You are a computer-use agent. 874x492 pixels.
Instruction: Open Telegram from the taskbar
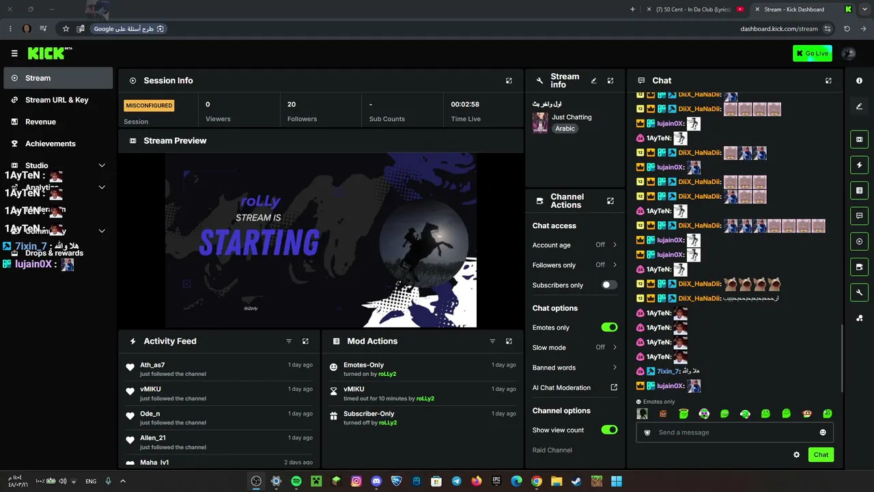click(456, 481)
